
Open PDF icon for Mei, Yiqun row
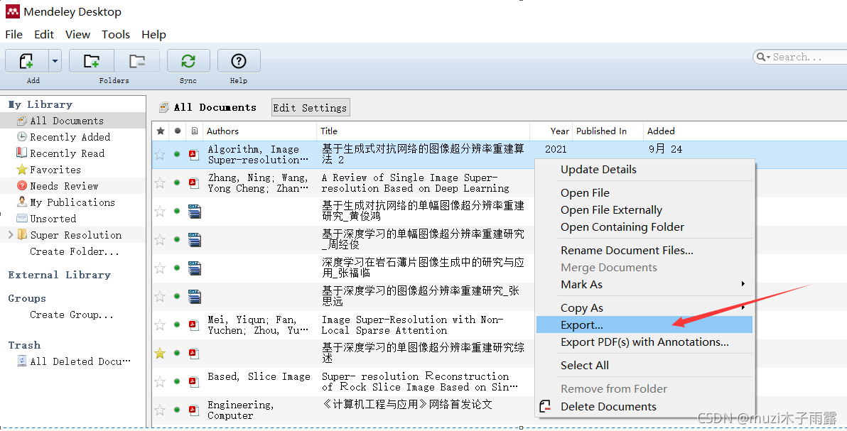pos(194,324)
